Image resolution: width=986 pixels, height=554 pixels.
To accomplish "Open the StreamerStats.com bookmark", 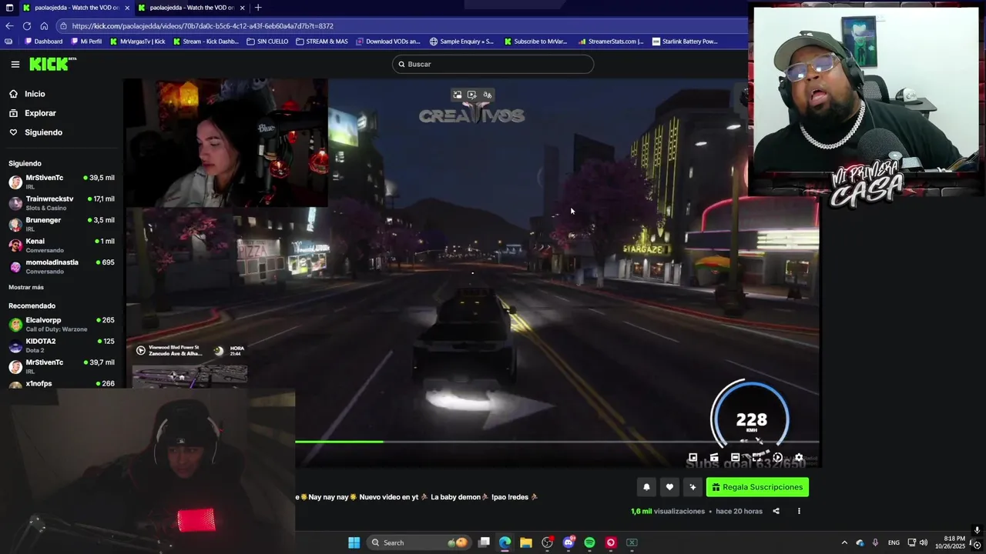I will tap(611, 42).
